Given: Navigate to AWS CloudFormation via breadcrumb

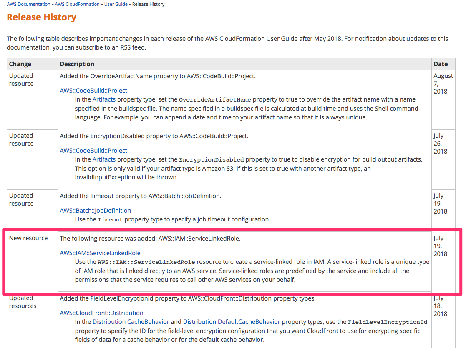Looking at the screenshot, I should (x=77, y=4).
